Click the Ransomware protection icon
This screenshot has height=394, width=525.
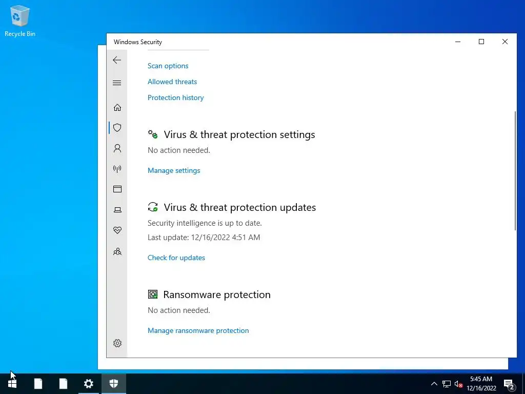point(153,294)
